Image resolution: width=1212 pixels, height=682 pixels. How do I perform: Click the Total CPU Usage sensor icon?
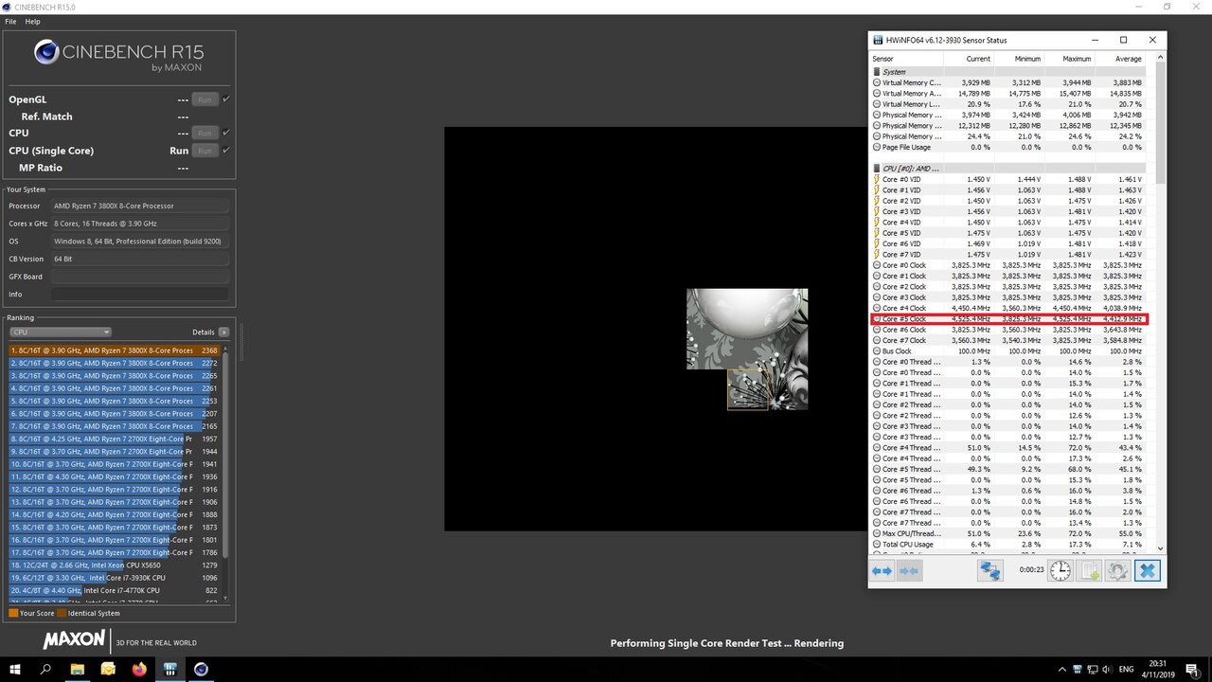[x=876, y=544]
